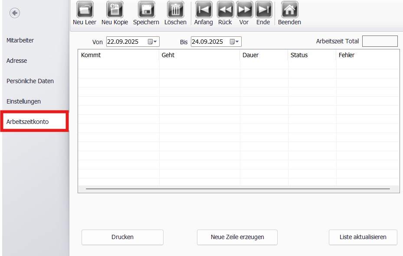403x256 pixels.
Task: Create a copy with Neu Kopie icon
Action: tap(115, 10)
